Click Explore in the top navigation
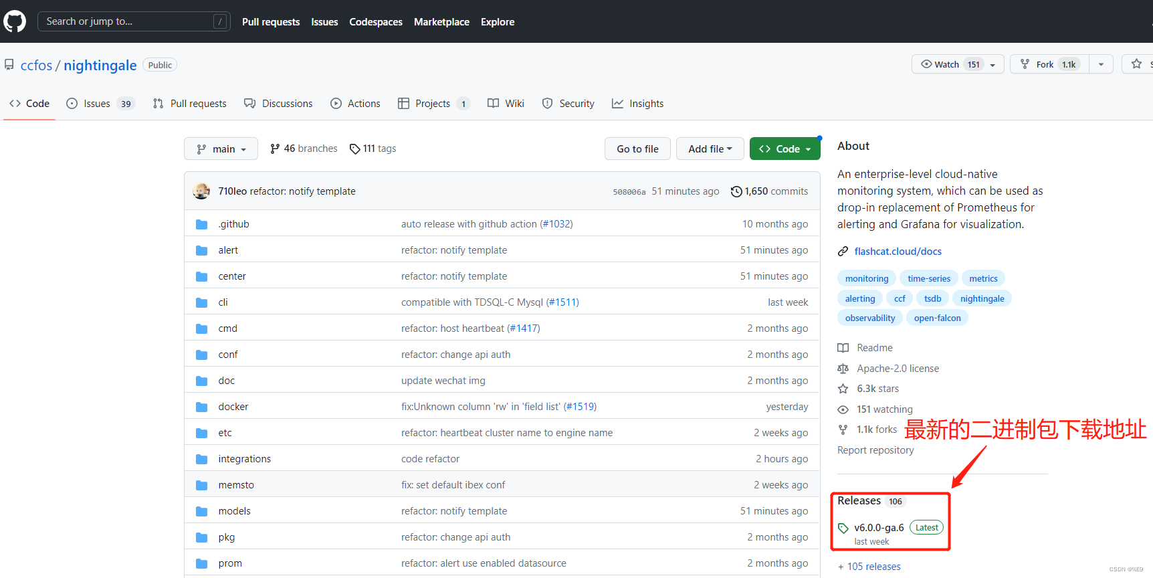This screenshot has width=1153, height=578. (498, 22)
